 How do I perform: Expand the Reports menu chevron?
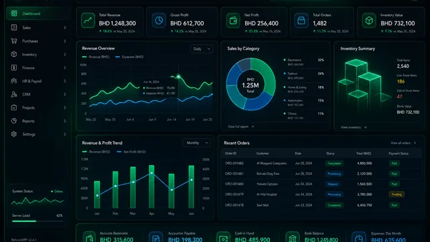[x=64, y=121]
